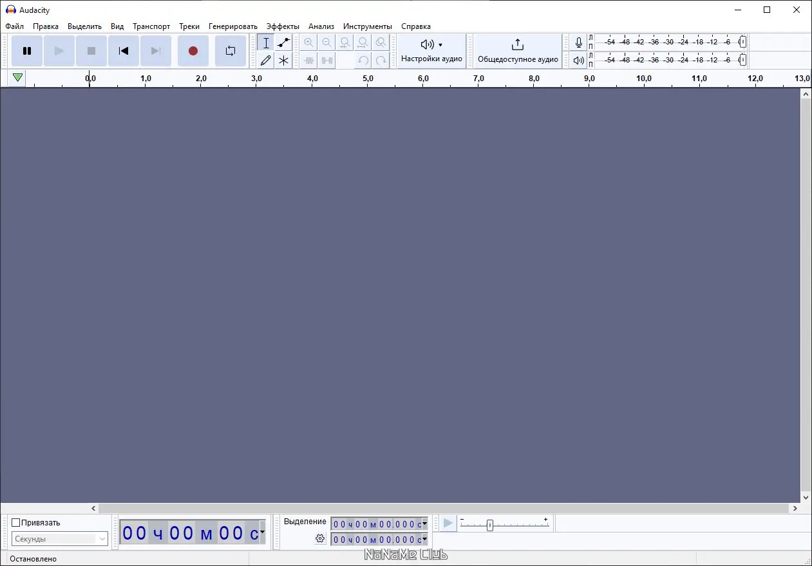Click vertical scrollbar down arrow
This screenshot has width=812, height=566.
[806, 498]
